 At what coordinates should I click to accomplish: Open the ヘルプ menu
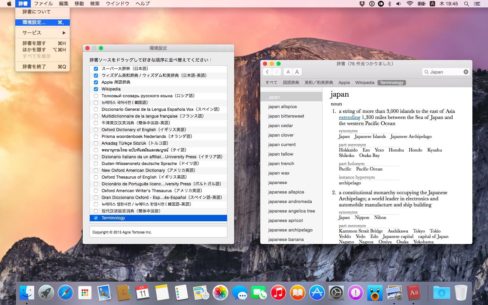pos(143,4)
